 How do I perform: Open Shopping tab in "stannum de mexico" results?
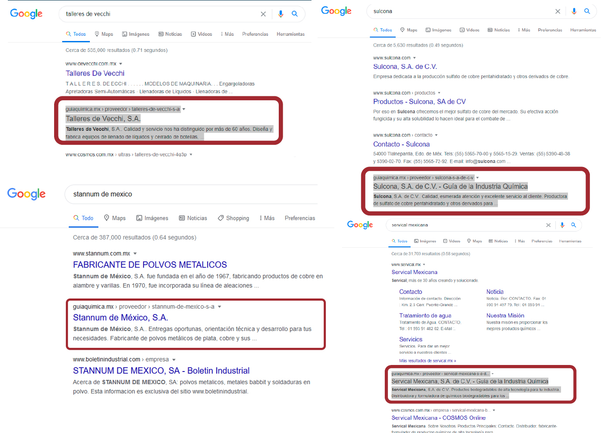(233, 218)
